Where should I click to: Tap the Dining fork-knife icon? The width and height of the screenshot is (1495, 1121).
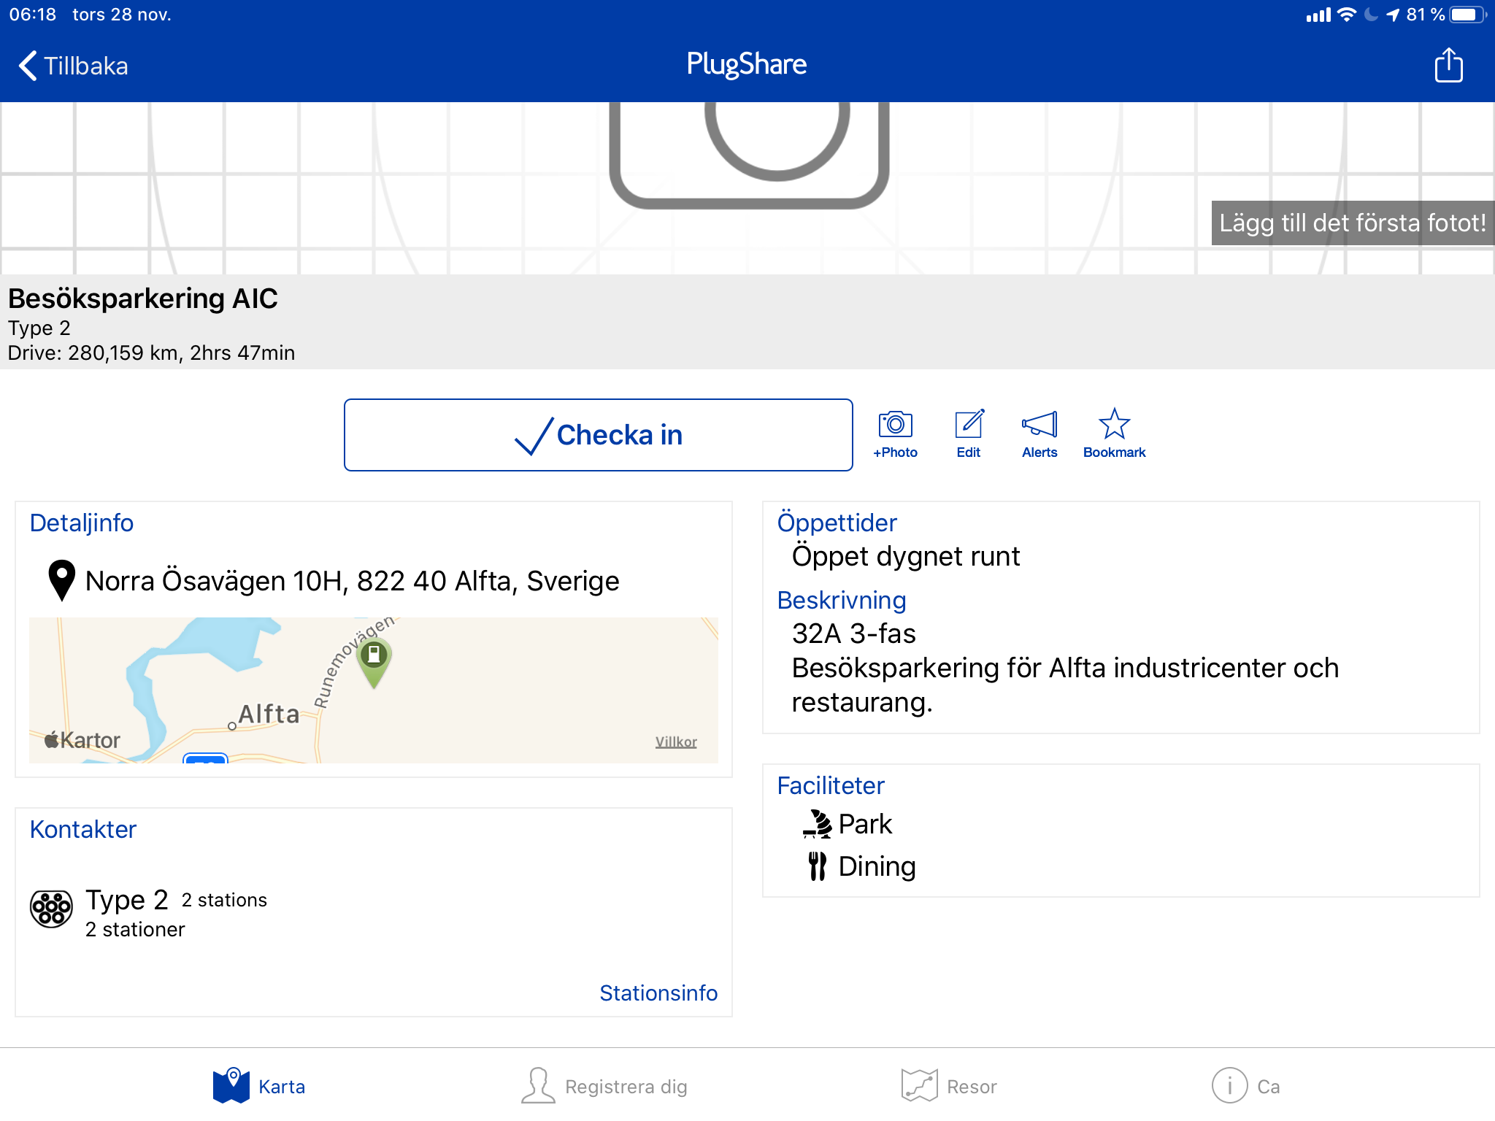tap(818, 866)
